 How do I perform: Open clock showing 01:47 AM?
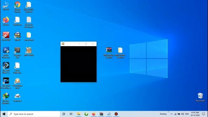[x=195, y=114]
